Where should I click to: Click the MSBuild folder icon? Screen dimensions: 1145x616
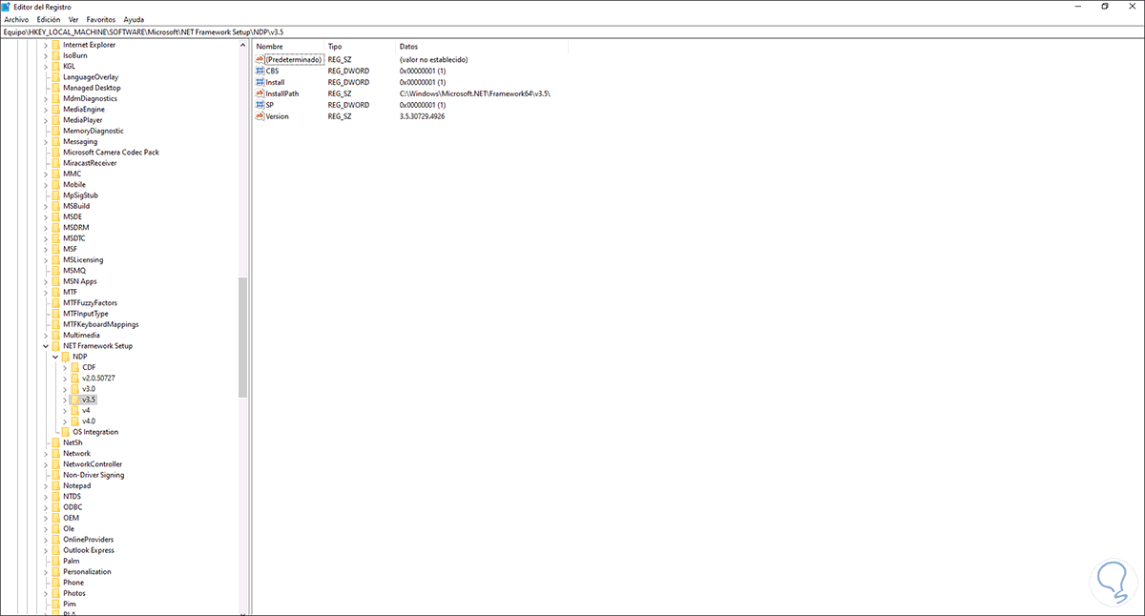(x=55, y=206)
